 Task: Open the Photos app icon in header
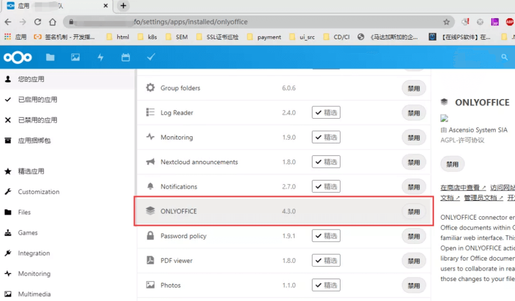(75, 57)
